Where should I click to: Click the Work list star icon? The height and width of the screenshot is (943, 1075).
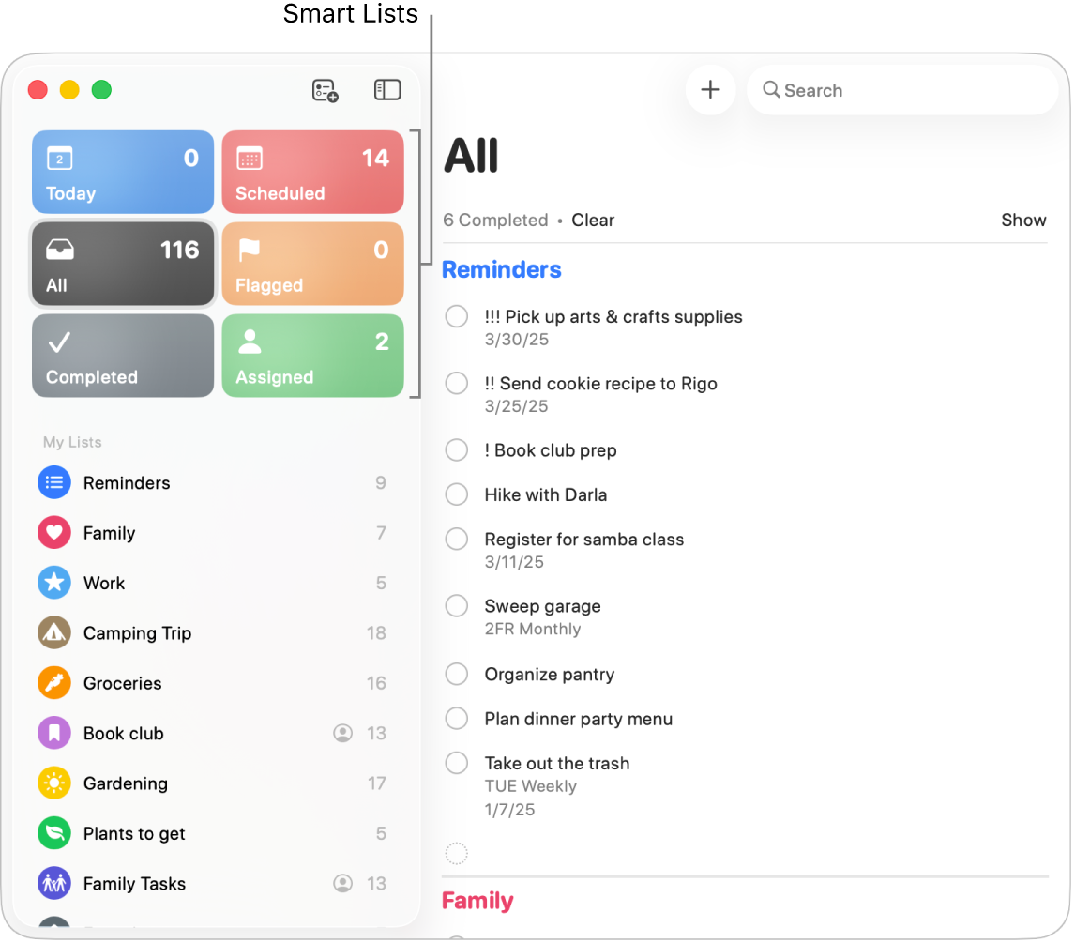[x=53, y=583]
